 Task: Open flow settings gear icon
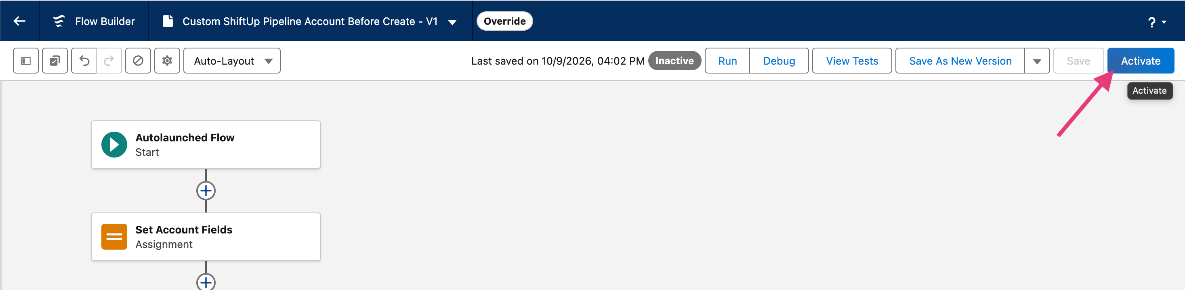coord(167,61)
